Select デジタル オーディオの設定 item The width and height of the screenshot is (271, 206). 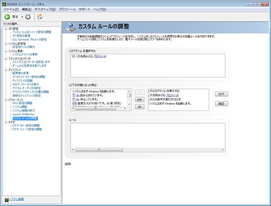[27, 88]
